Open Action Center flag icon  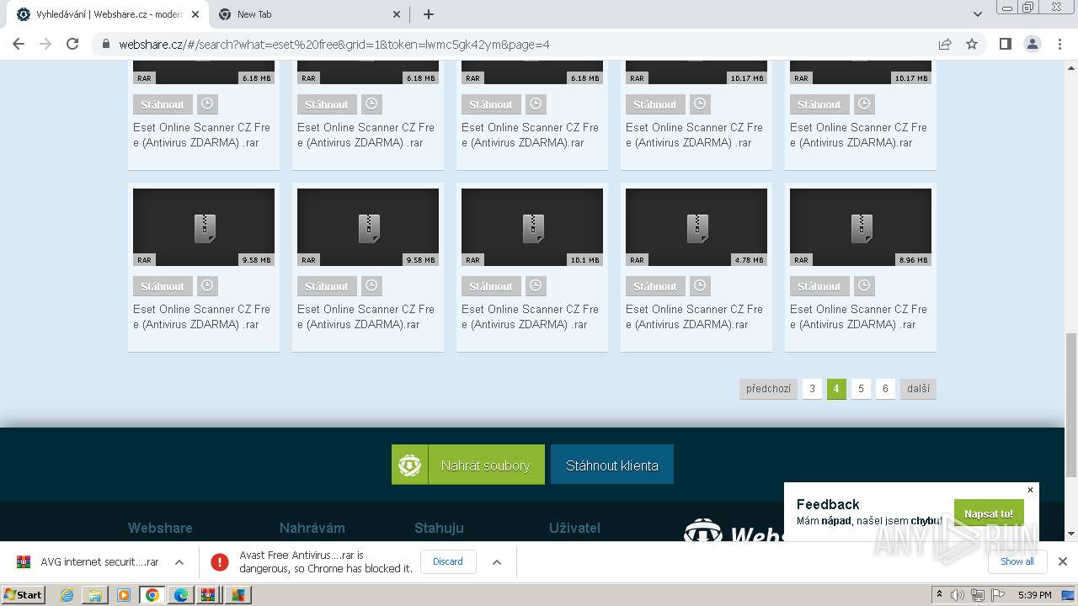[x=998, y=595]
